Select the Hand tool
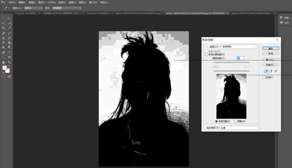The height and width of the screenshot is (168, 292). click(3, 62)
